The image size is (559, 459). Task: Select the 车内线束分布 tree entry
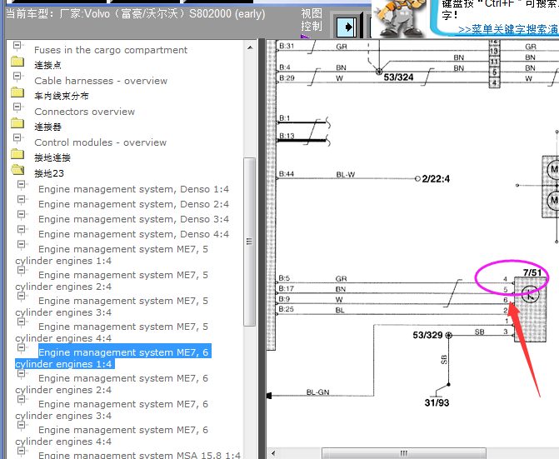[x=62, y=96]
